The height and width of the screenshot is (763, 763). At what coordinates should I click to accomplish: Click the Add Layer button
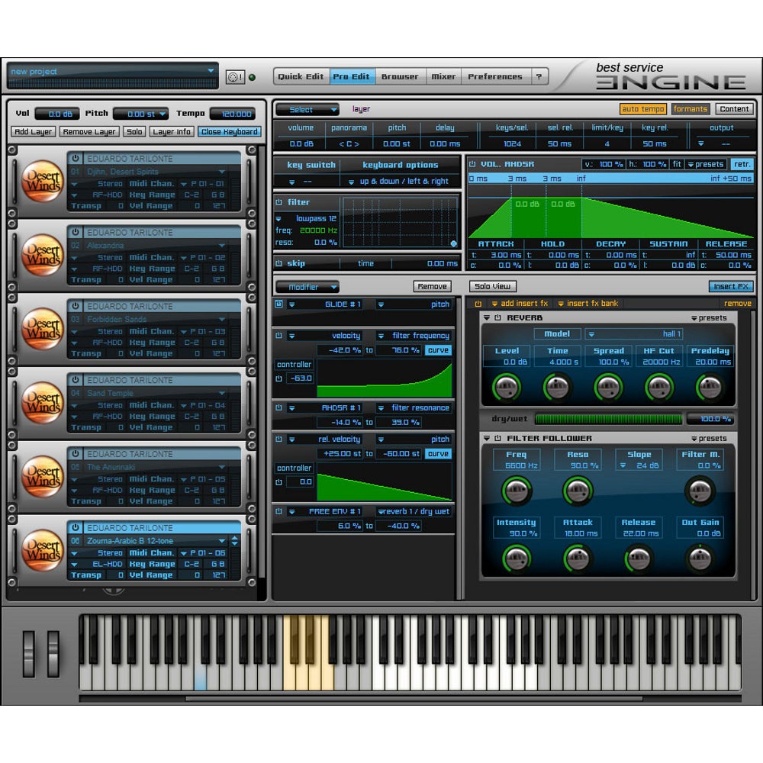pyautogui.click(x=33, y=131)
